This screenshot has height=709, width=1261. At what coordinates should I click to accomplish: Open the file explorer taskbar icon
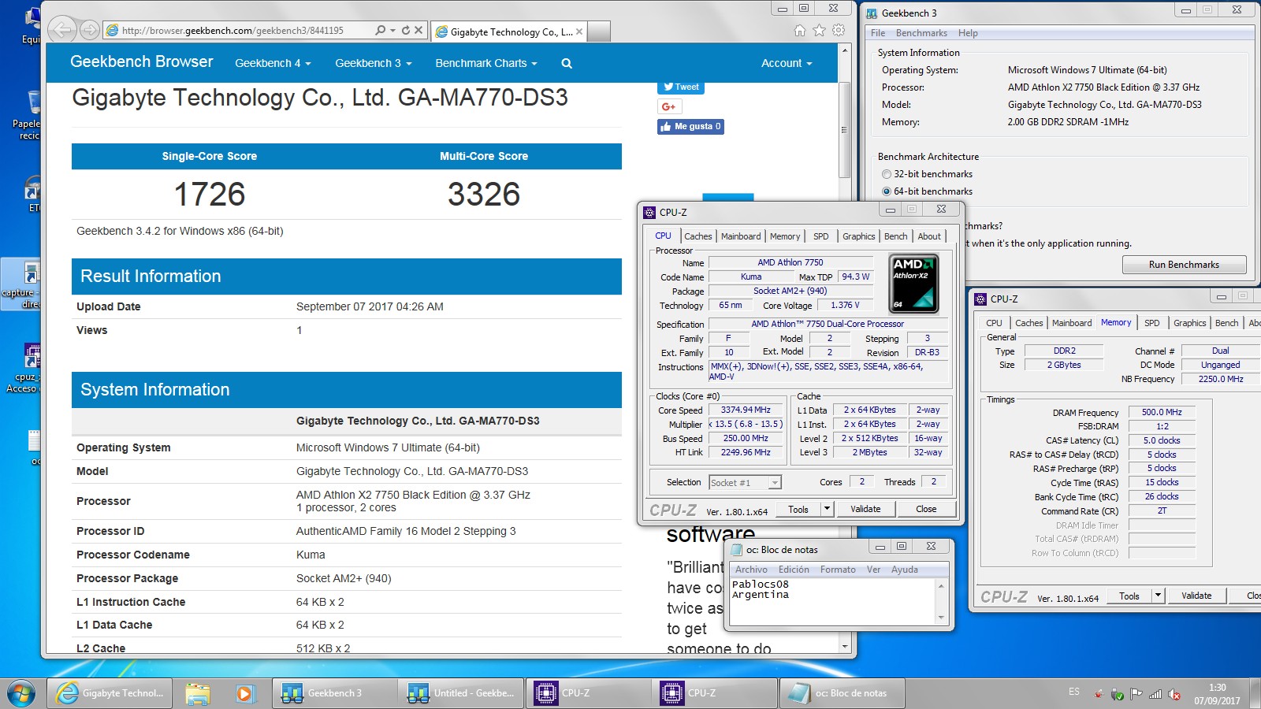click(x=198, y=693)
